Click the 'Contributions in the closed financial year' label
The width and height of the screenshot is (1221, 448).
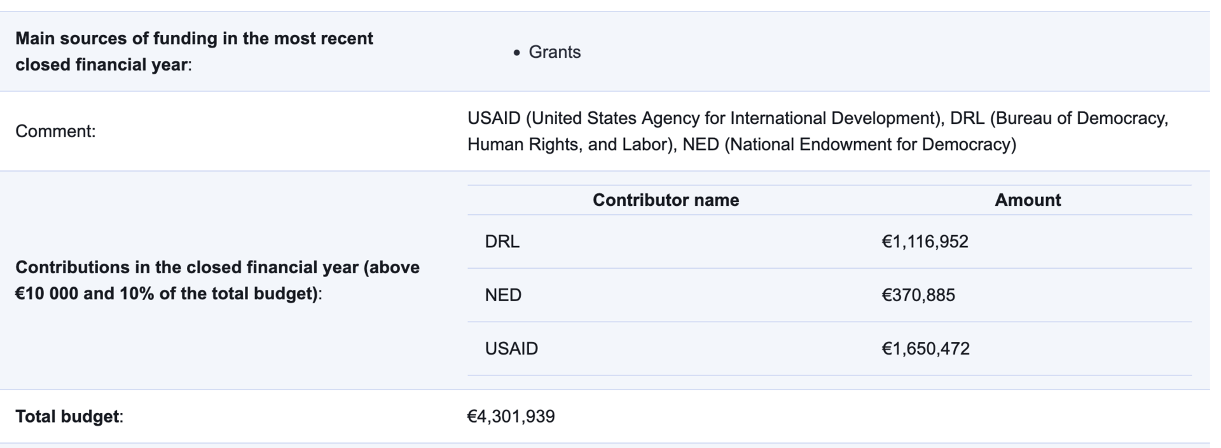click(x=217, y=280)
